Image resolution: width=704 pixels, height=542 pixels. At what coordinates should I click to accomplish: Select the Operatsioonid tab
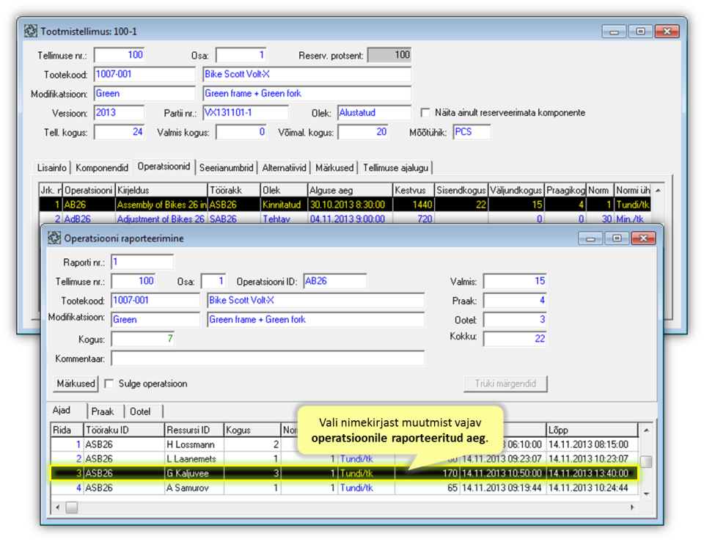[164, 166]
